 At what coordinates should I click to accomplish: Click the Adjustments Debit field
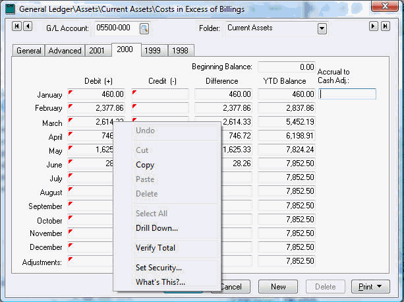90,261
